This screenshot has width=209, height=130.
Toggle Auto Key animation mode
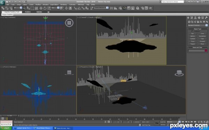point(163,122)
